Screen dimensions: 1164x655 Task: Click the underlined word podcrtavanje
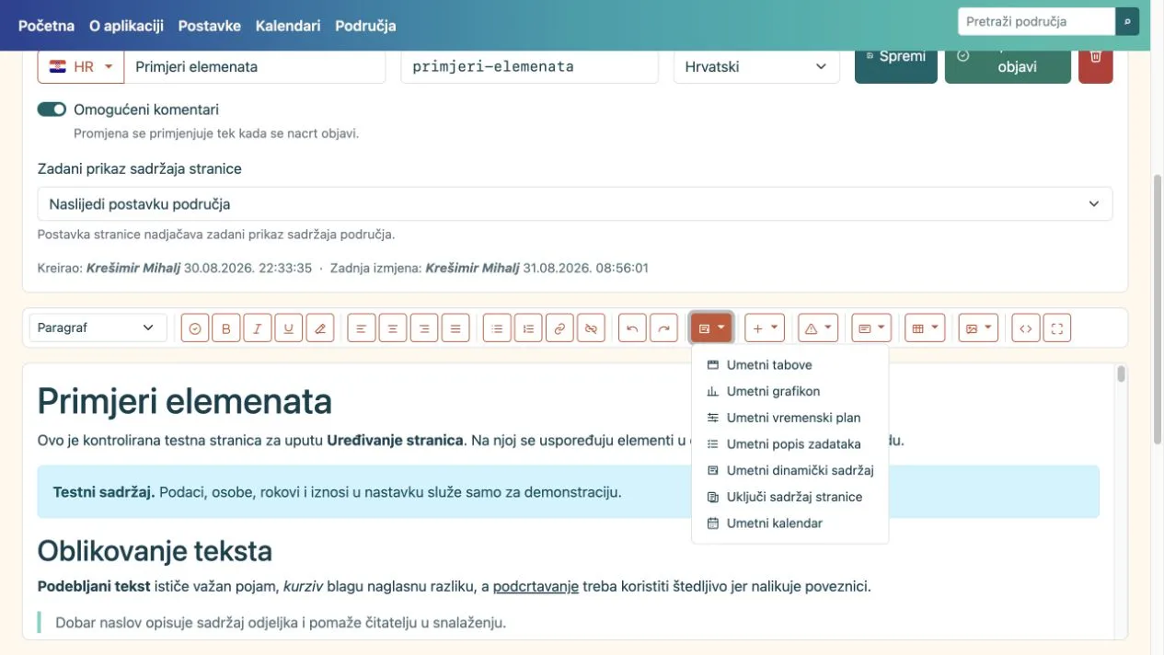[536, 586]
